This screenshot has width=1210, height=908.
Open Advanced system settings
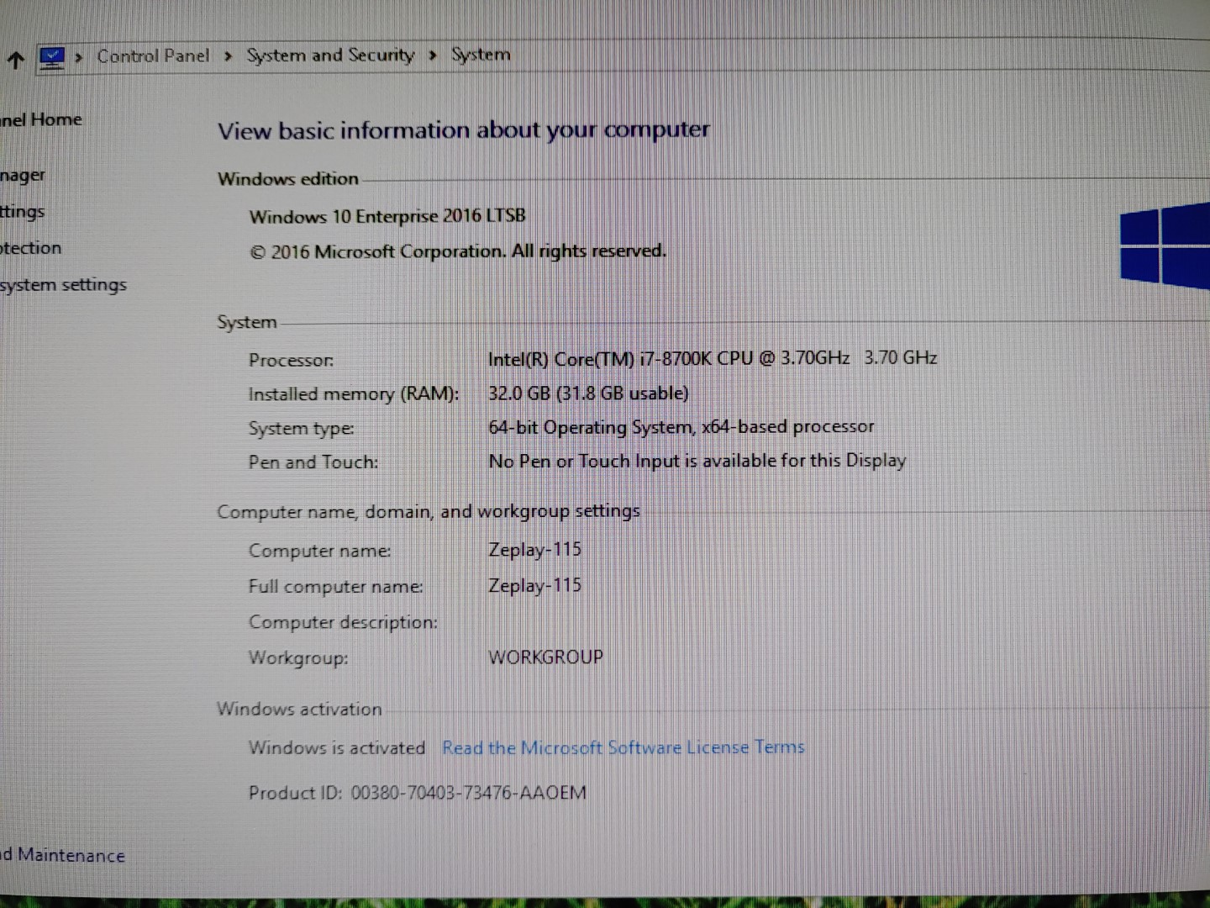(x=63, y=285)
